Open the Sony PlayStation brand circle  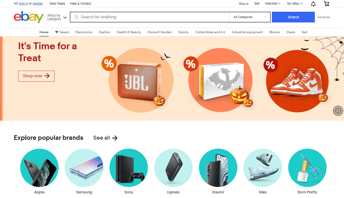(x=129, y=168)
